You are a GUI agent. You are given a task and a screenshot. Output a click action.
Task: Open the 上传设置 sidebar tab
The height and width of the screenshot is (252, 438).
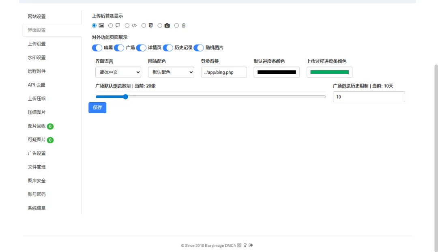coord(37,44)
